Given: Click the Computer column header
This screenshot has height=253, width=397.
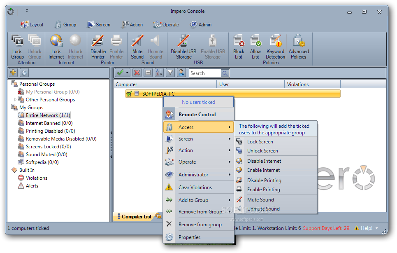Looking at the screenshot, I should click(x=165, y=84).
